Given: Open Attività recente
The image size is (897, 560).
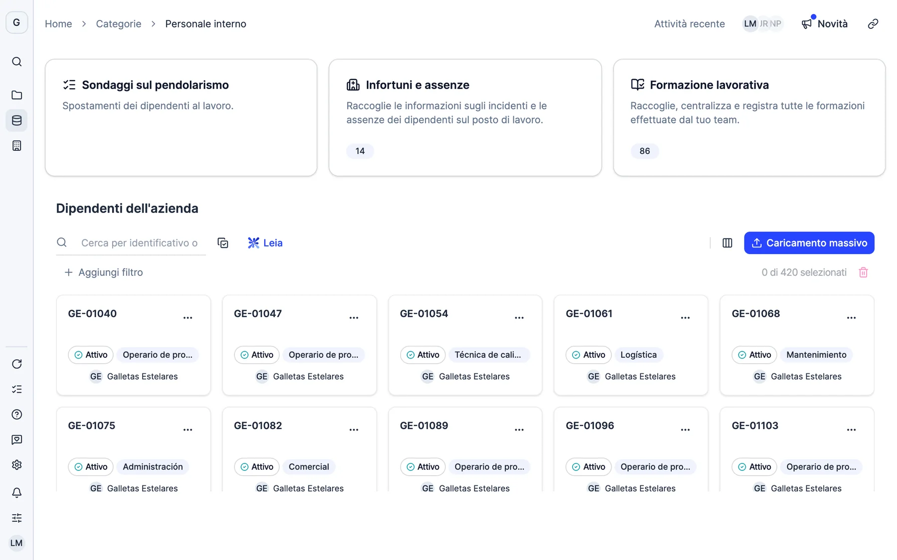Looking at the screenshot, I should pos(689,24).
